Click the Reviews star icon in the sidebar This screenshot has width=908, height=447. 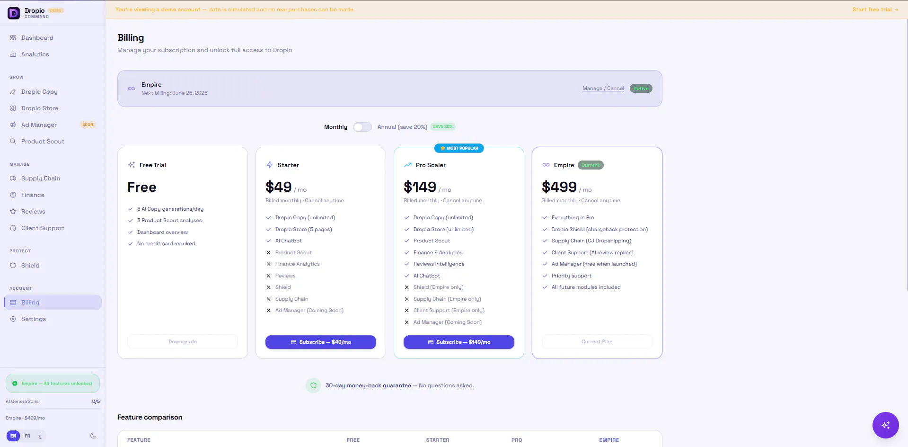coord(13,212)
